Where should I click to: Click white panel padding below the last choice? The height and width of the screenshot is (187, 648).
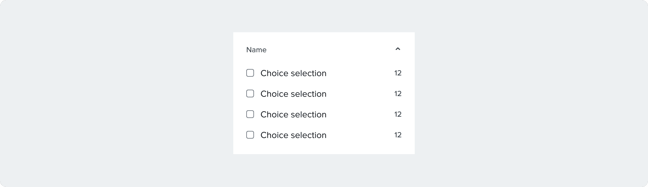click(x=324, y=148)
